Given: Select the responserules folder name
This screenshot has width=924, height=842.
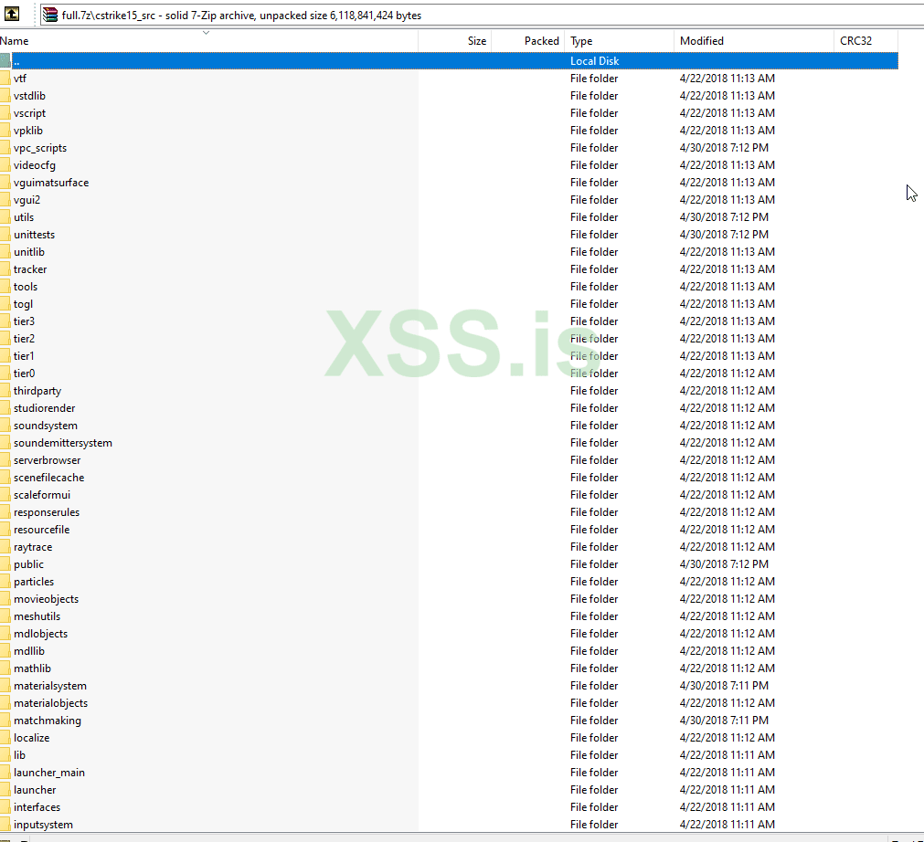Looking at the screenshot, I should (x=47, y=512).
